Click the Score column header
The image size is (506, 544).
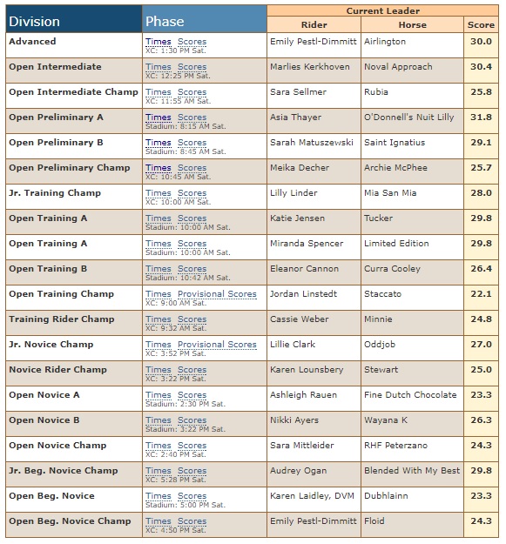pyautogui.click(x=481, y=25)
